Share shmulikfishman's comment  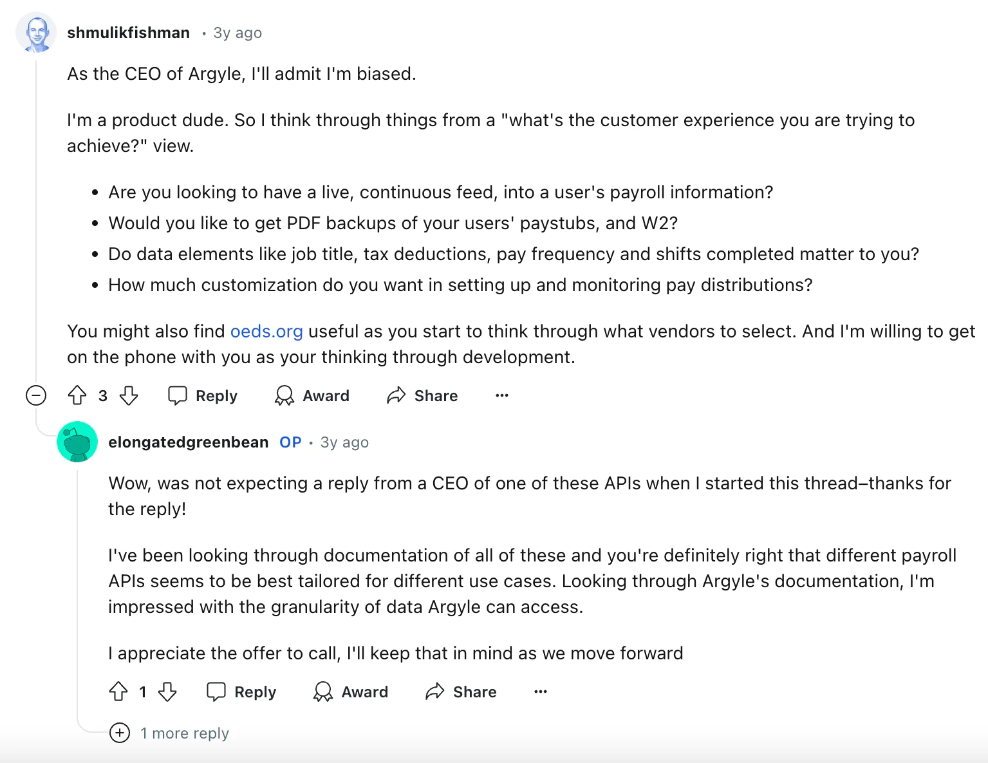422,395
